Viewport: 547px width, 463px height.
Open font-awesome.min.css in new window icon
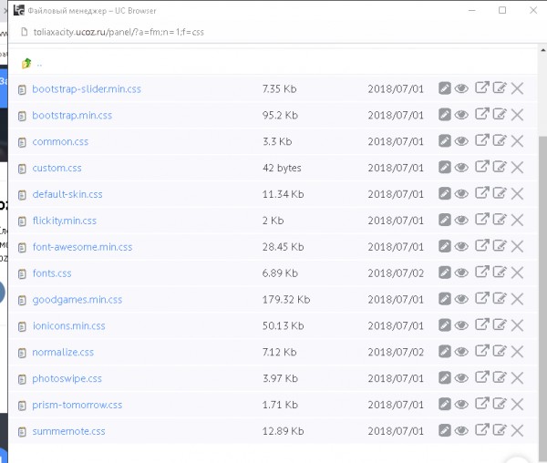pyautogui.click(x=482, y=245)
